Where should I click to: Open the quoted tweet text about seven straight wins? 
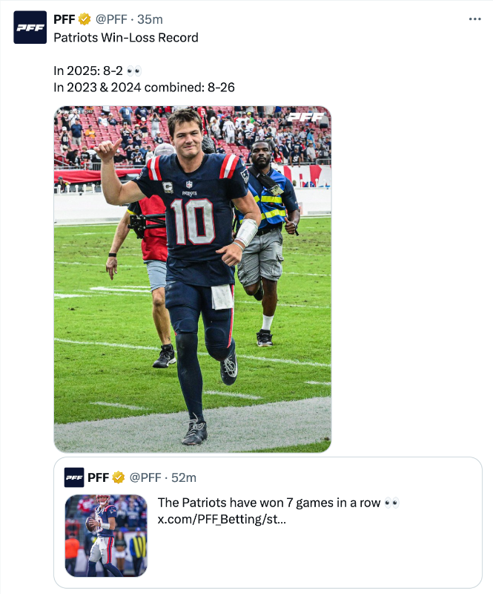(269, 503)
